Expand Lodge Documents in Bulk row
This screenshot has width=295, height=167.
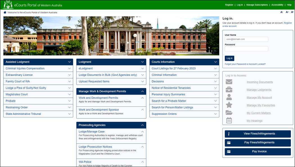111,75
